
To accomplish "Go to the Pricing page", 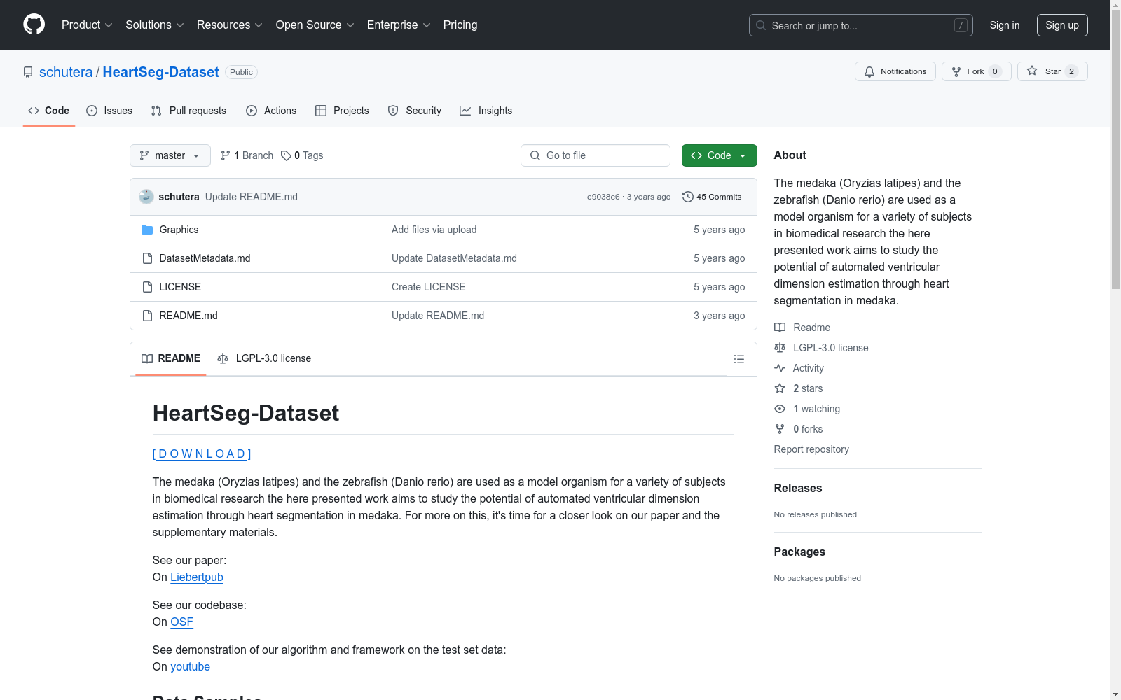I will coord(460,25).
